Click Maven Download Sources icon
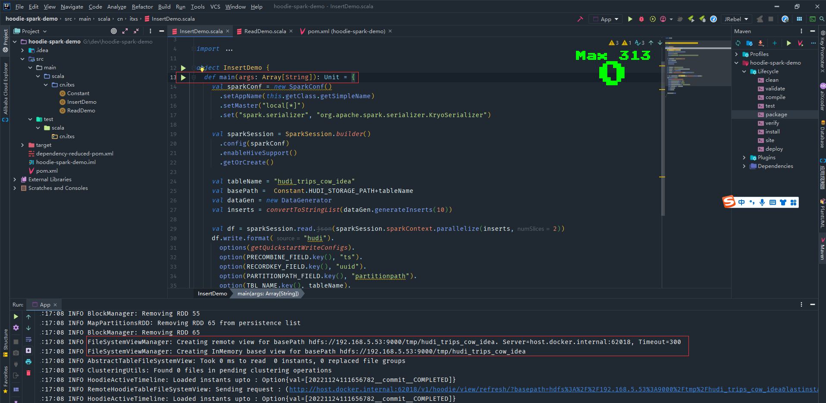 761,43
